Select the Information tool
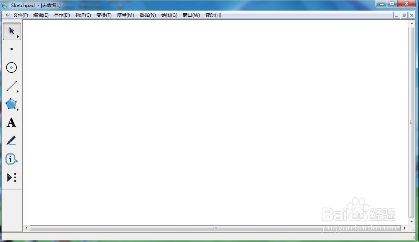Screen dimensions: 419x242 point(11,159)
